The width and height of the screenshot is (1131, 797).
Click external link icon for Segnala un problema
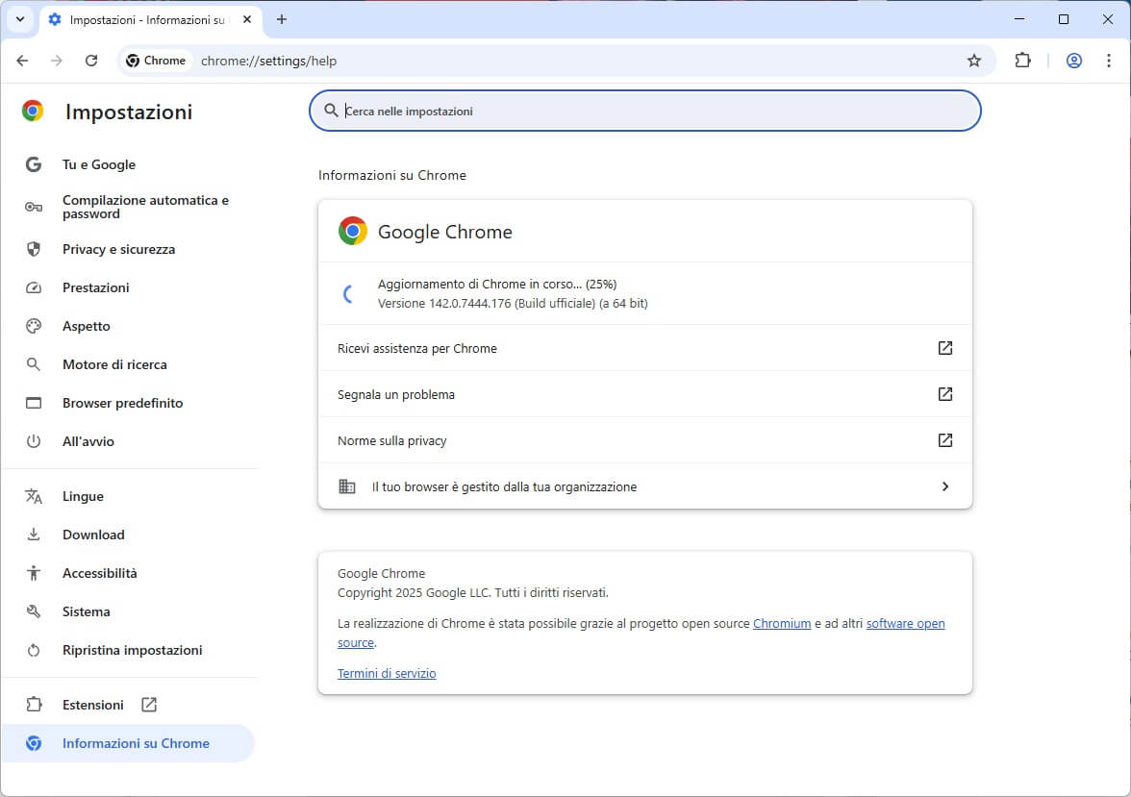click(x=944, y=394)
